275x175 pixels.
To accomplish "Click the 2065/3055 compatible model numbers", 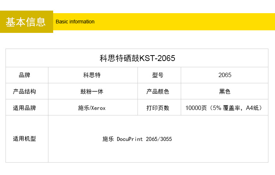I will 159,139.
